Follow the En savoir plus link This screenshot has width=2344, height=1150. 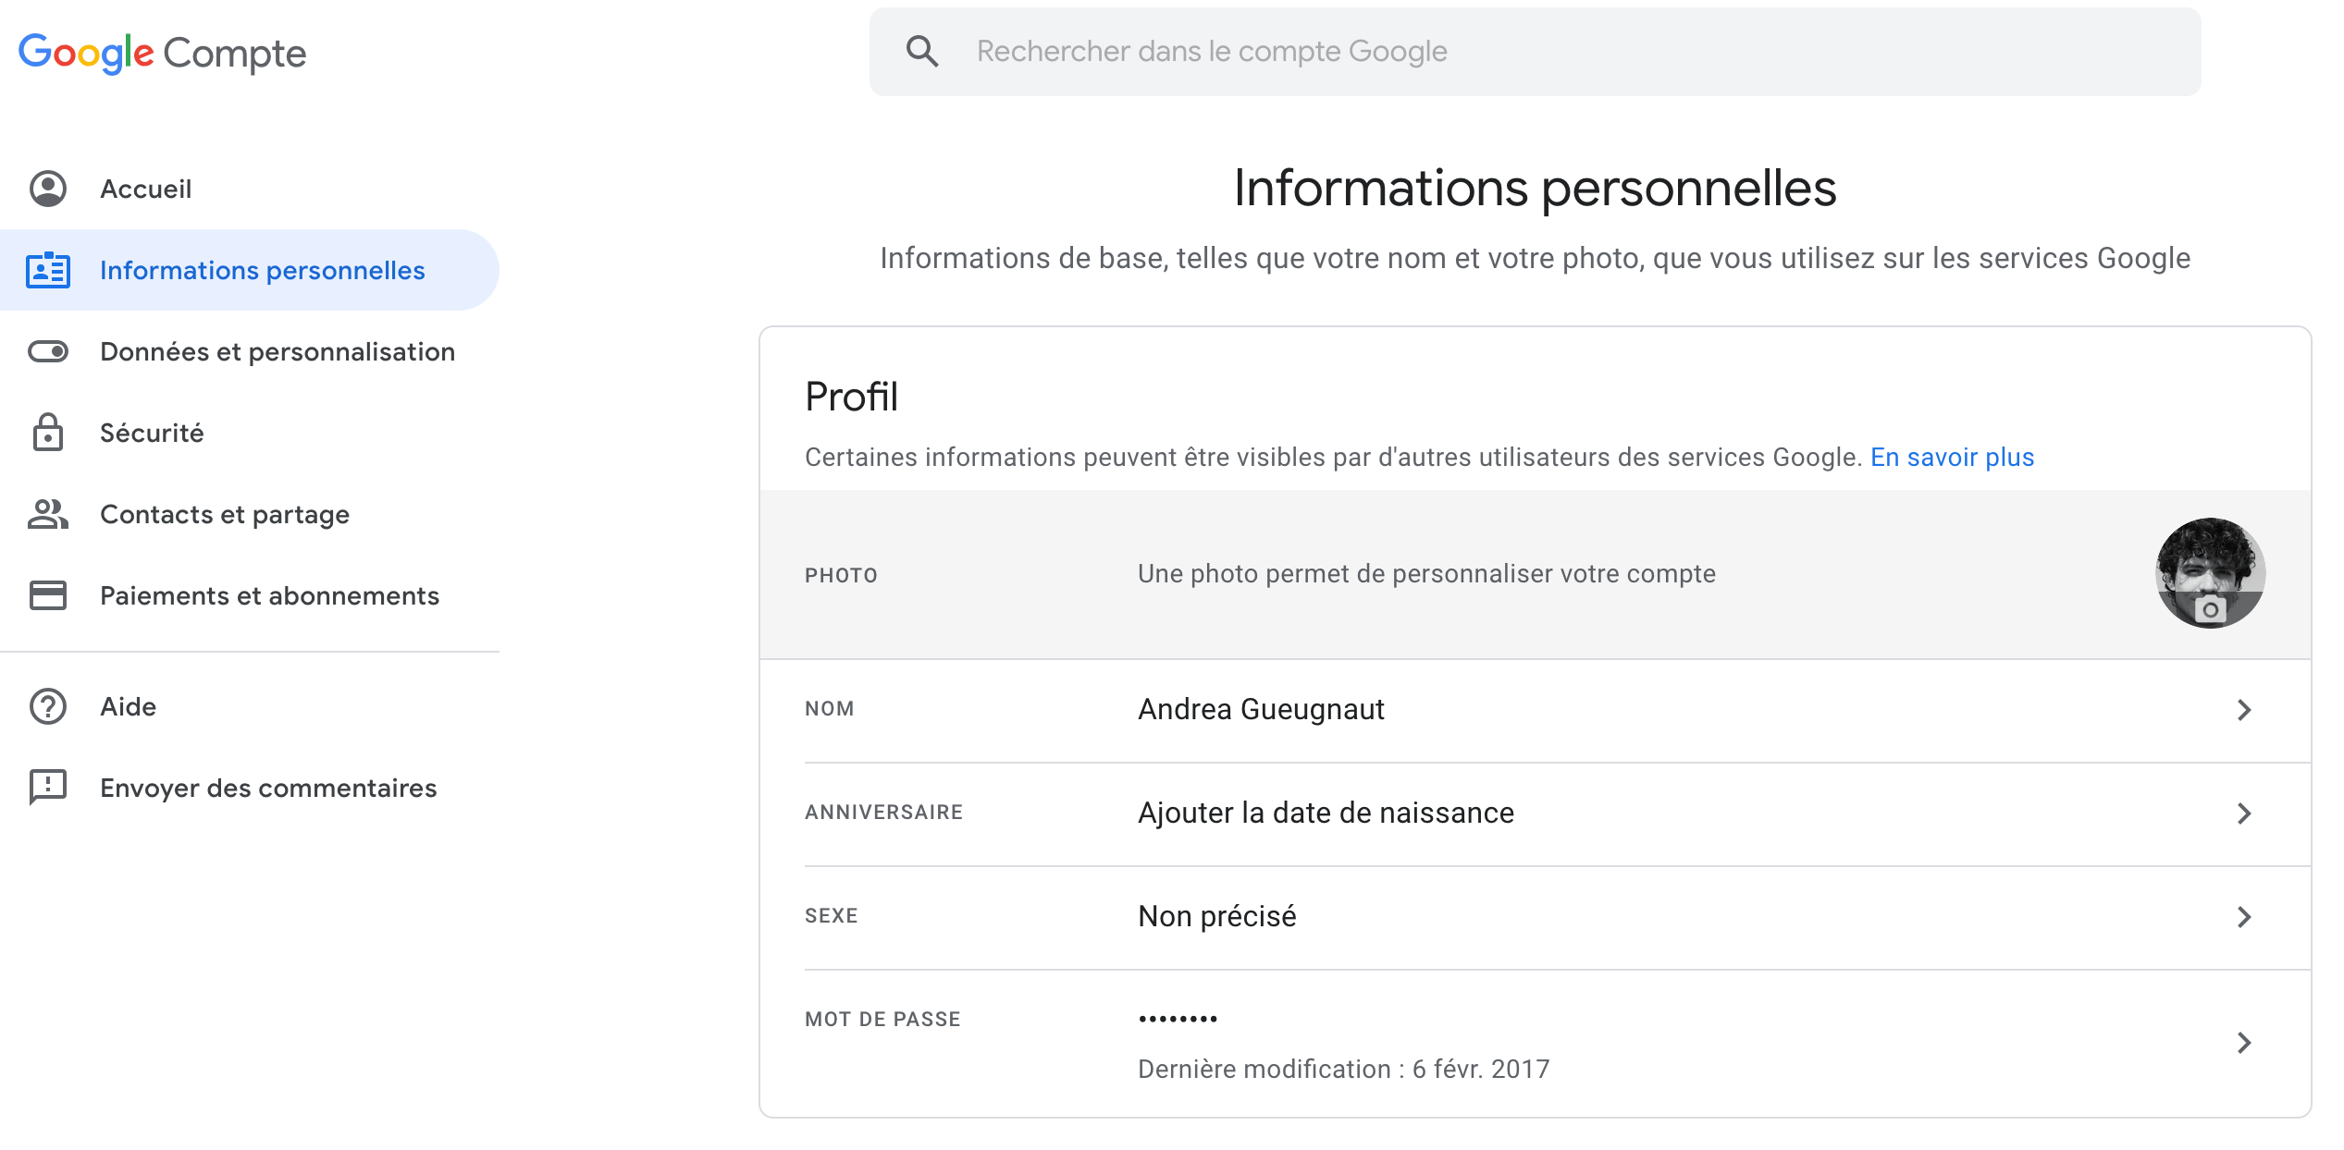[x=1952, y=457]
